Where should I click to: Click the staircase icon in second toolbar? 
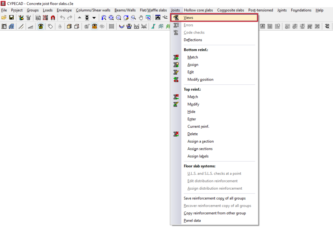21,26
